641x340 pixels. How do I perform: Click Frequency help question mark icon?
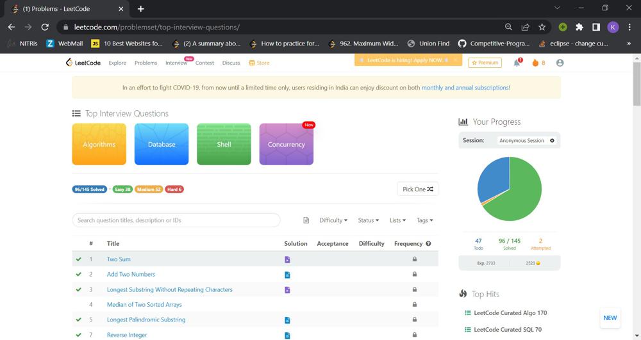[428, 243]
